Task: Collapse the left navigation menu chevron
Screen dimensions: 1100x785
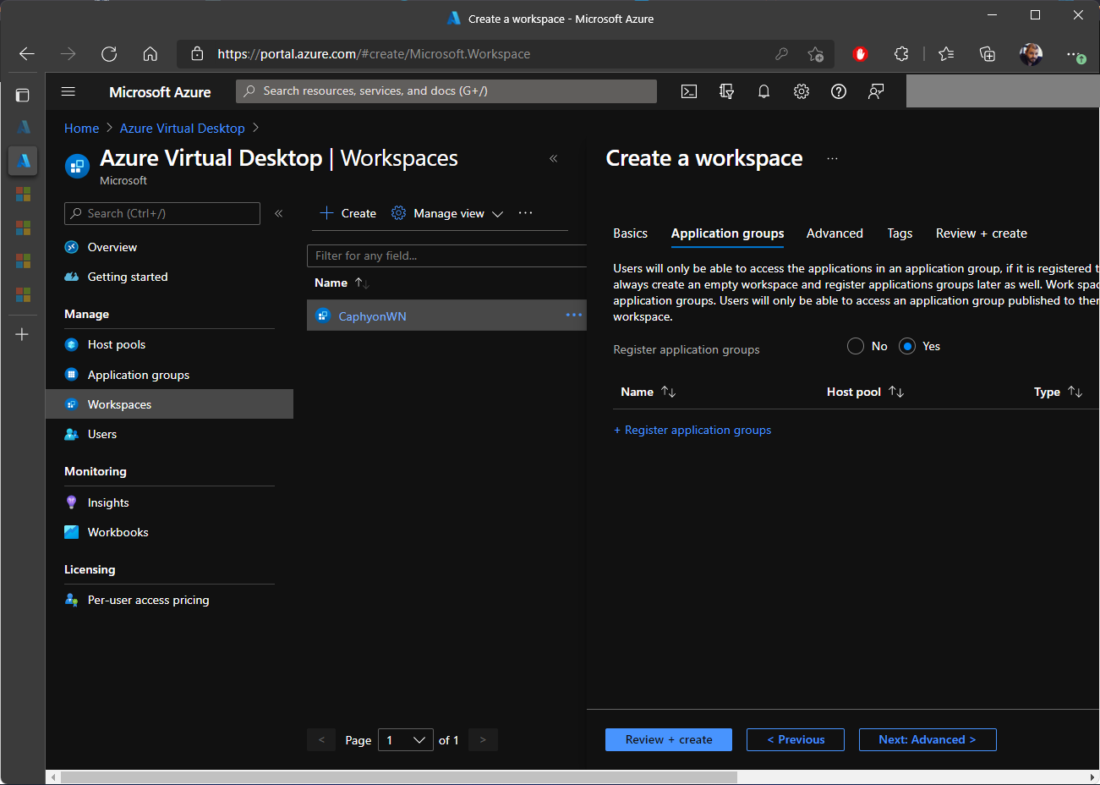Action: coord(279,213)
